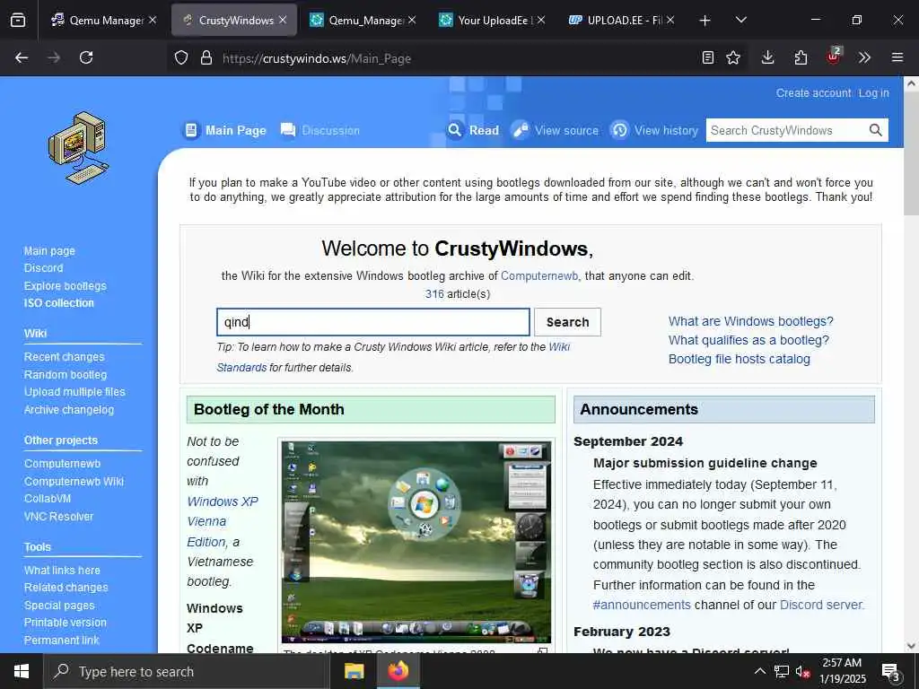Open What are Windows bootlegs? link
919x689 pixels.
[x=751, y=322]
